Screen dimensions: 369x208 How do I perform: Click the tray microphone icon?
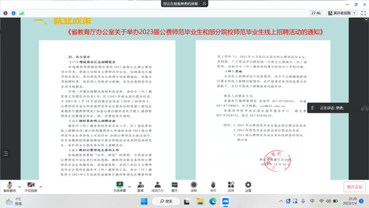(x=303, y=201)
